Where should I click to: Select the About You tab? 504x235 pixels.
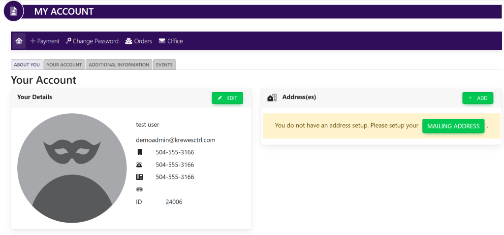coord(27,65)
